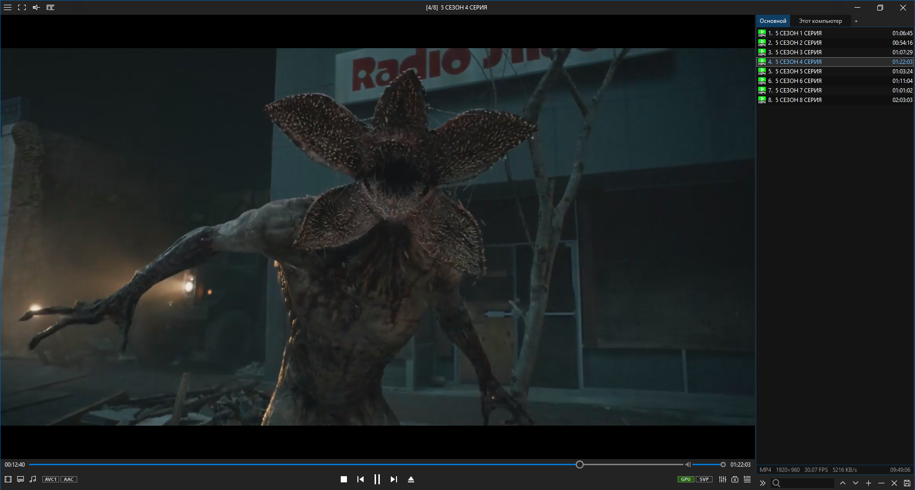Move selected playlist item up
This screenshot has width=915, height=490.
(843, 483)
